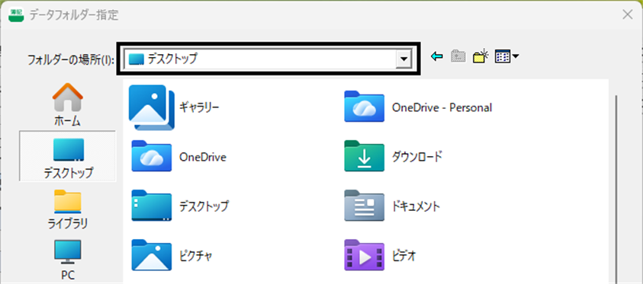
Task: Click the ドキュメント label text
Action: click(x=416, y=206)
